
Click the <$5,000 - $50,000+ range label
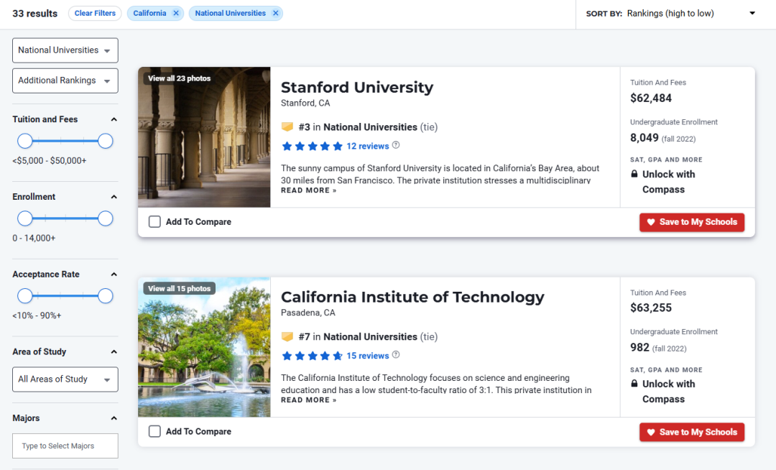(50, 161)
